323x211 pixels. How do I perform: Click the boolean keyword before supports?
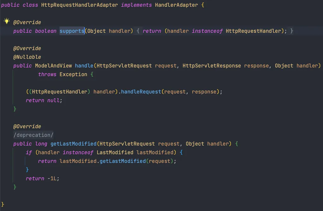pyautogui.click(x=45, y=31)
